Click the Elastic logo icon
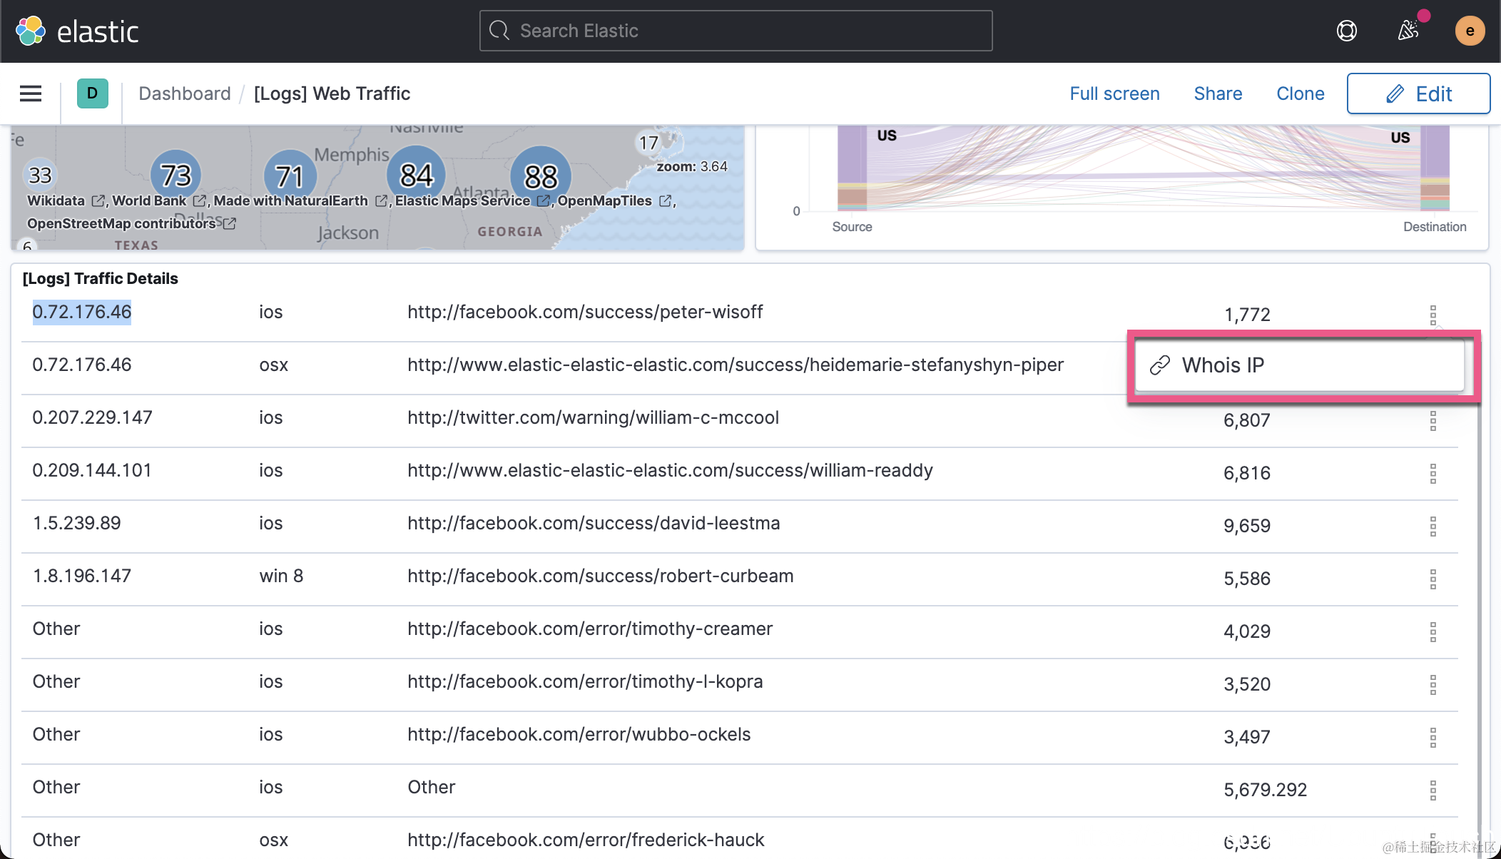The width and height of the screenshot is (1501, 859). click(x=30, y=31)
